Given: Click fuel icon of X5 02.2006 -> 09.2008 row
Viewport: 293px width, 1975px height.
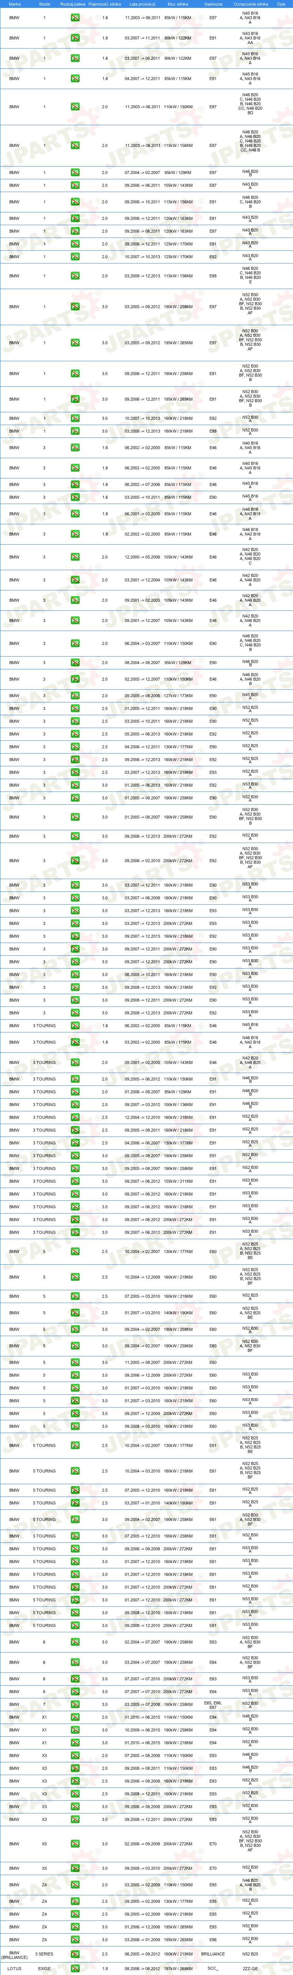Looking at the screenshot, I should [x=75, y=1844].
